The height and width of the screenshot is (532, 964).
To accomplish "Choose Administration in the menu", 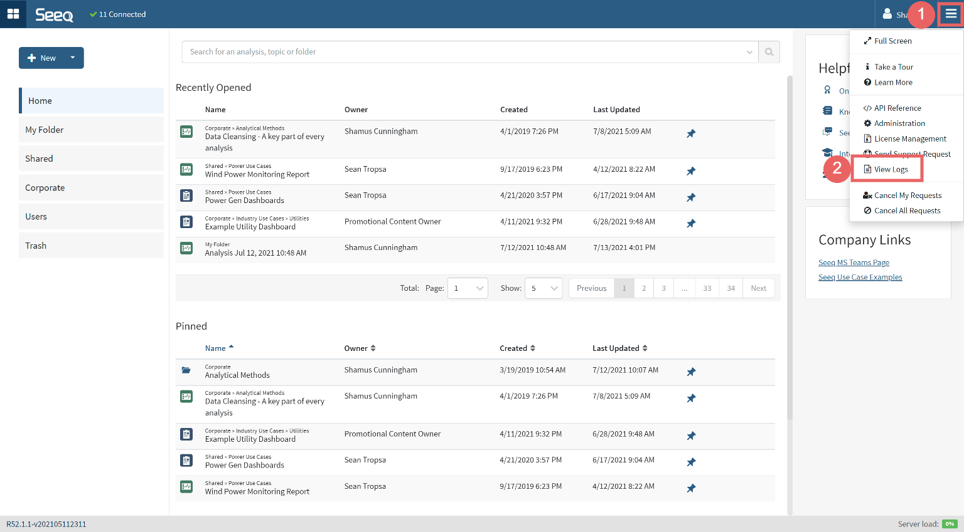I will pos(899,123).
